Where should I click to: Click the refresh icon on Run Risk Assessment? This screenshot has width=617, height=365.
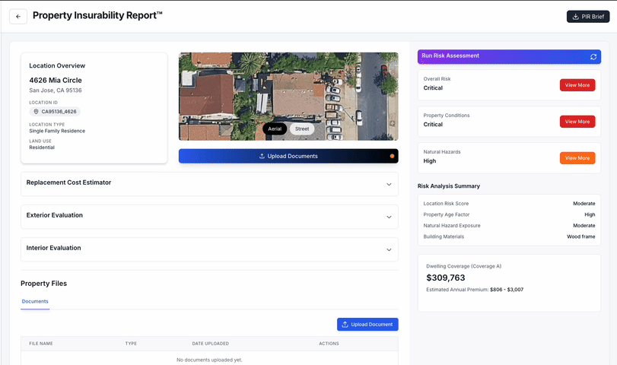593,56
